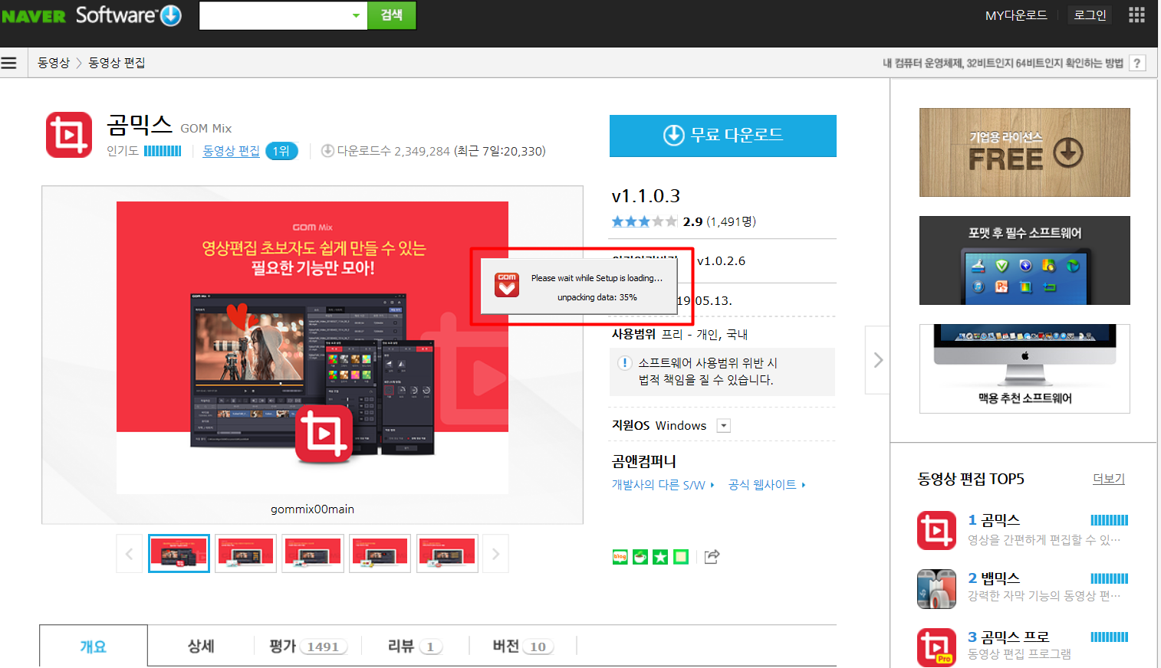Open 동영상 편집 category link under title
1161x668 pixels.
click(231, 151)
